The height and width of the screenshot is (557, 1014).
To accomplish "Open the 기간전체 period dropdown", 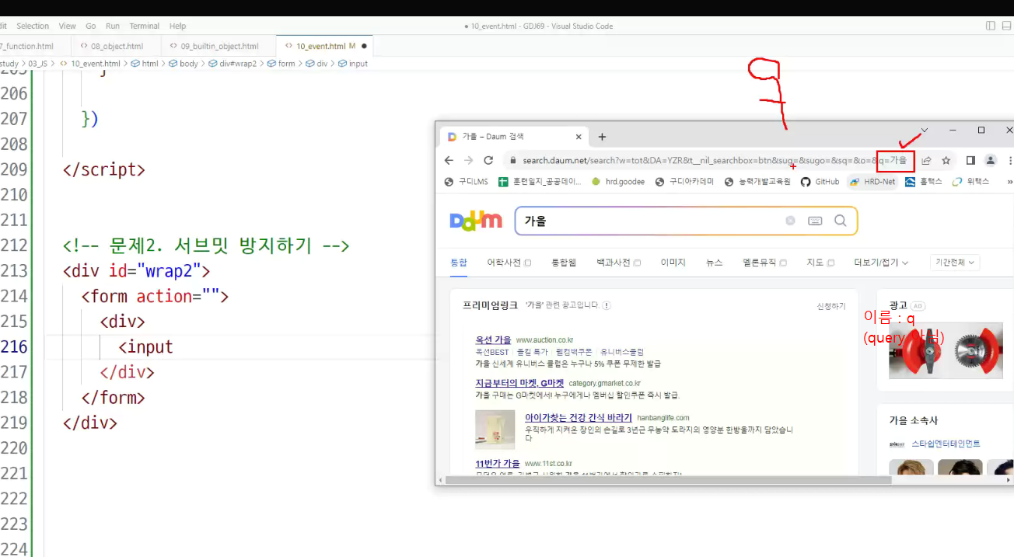I will (x=955, y=263).
